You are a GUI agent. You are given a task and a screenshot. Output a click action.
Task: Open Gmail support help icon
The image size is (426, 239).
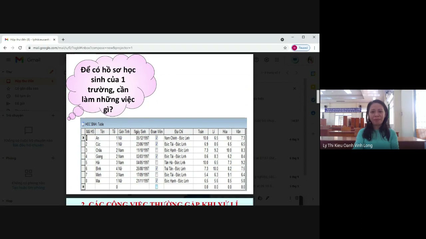256,60
